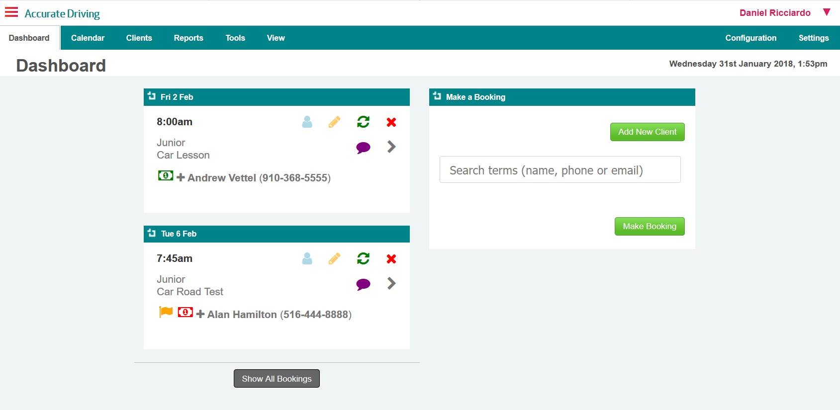The height and width of the screenshot is (410, 840).
Task: Click client profile icon for 7:45am booking
Action: pos(307,258)
